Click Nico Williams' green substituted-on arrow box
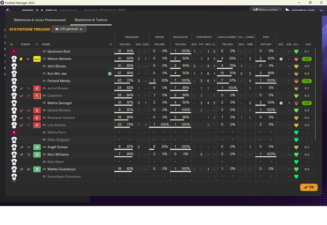The width and height of the screenshot is (327, 225). point(37,155)
